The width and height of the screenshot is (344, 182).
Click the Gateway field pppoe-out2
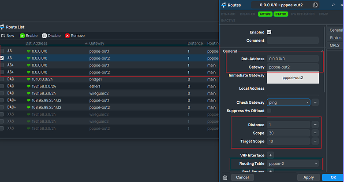pyautogui.click(x=293, y=67)
